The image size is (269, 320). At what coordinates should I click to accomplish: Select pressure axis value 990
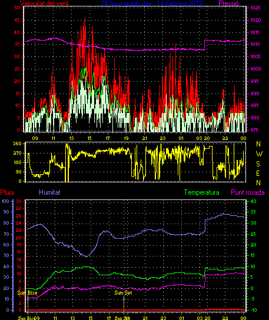(x=254, y=94)
